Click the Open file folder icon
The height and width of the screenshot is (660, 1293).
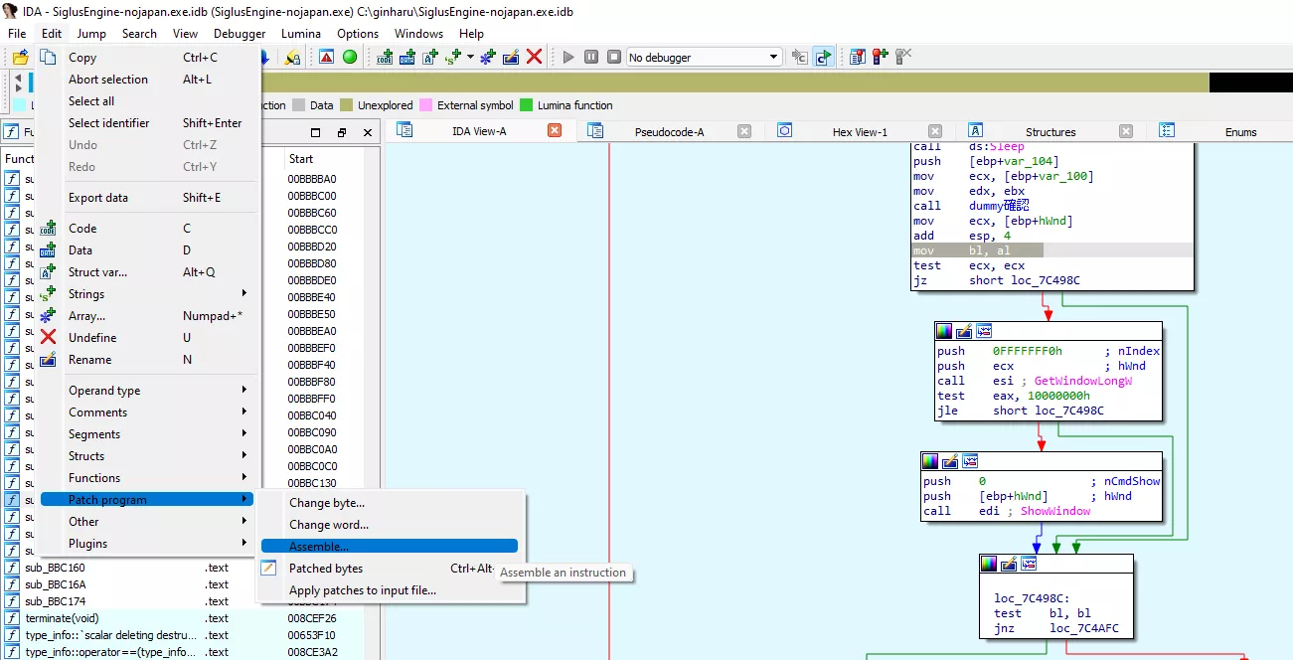tap(20, 57)
